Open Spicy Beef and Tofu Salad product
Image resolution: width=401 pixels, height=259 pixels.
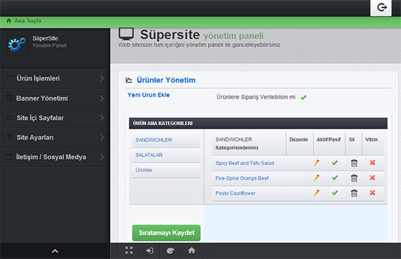pos(245,163)
